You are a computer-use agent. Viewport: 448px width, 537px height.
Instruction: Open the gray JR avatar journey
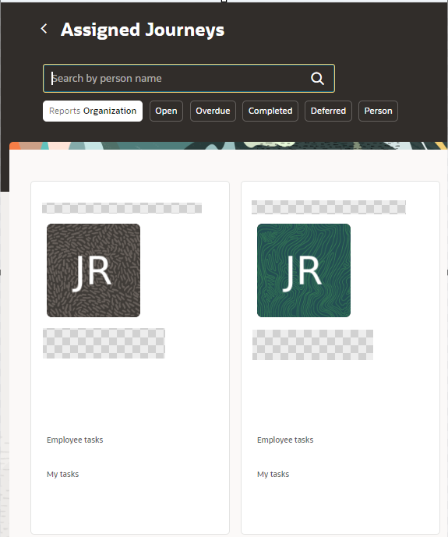click(93, 270)
